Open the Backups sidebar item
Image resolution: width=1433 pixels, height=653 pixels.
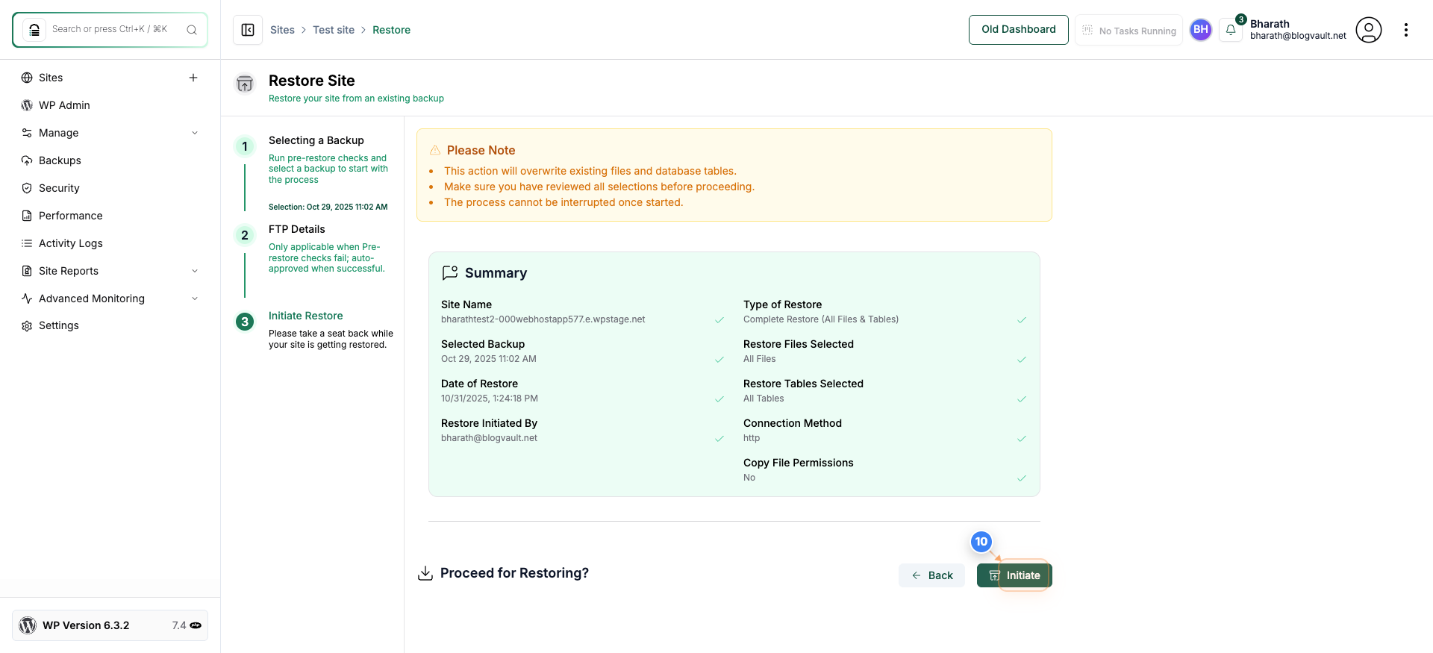pyautogui.click(x=110, y=160)
